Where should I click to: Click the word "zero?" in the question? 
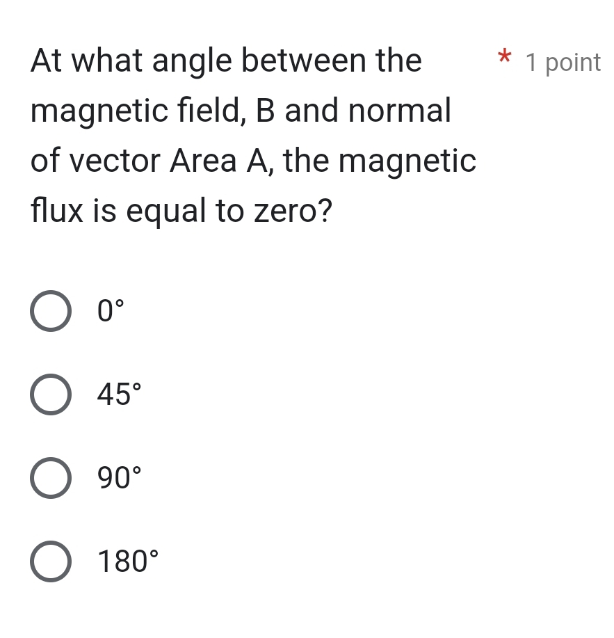(292, 211)
